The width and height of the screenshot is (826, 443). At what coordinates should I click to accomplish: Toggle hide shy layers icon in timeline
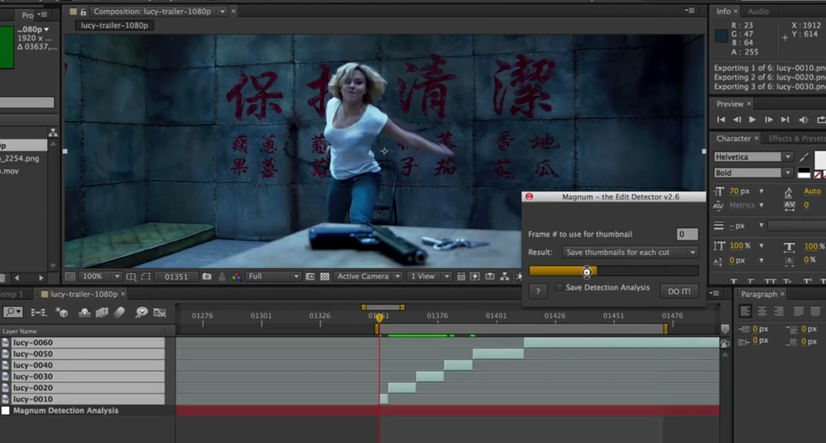point(85,312)
